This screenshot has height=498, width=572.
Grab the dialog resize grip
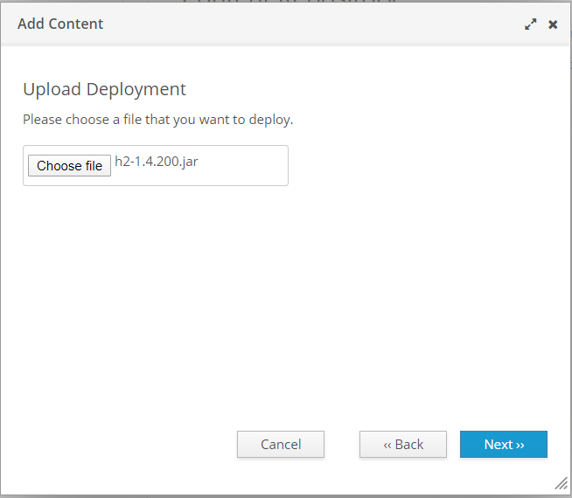pyautogui.click(x=561, y=483)
